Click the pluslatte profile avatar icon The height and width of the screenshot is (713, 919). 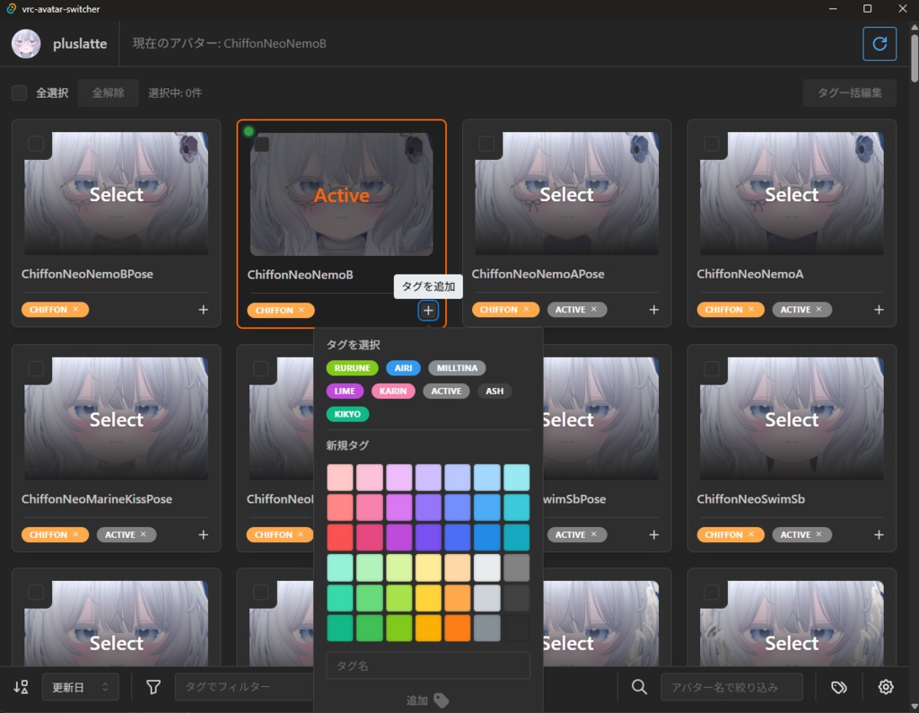tap(26, 43)
